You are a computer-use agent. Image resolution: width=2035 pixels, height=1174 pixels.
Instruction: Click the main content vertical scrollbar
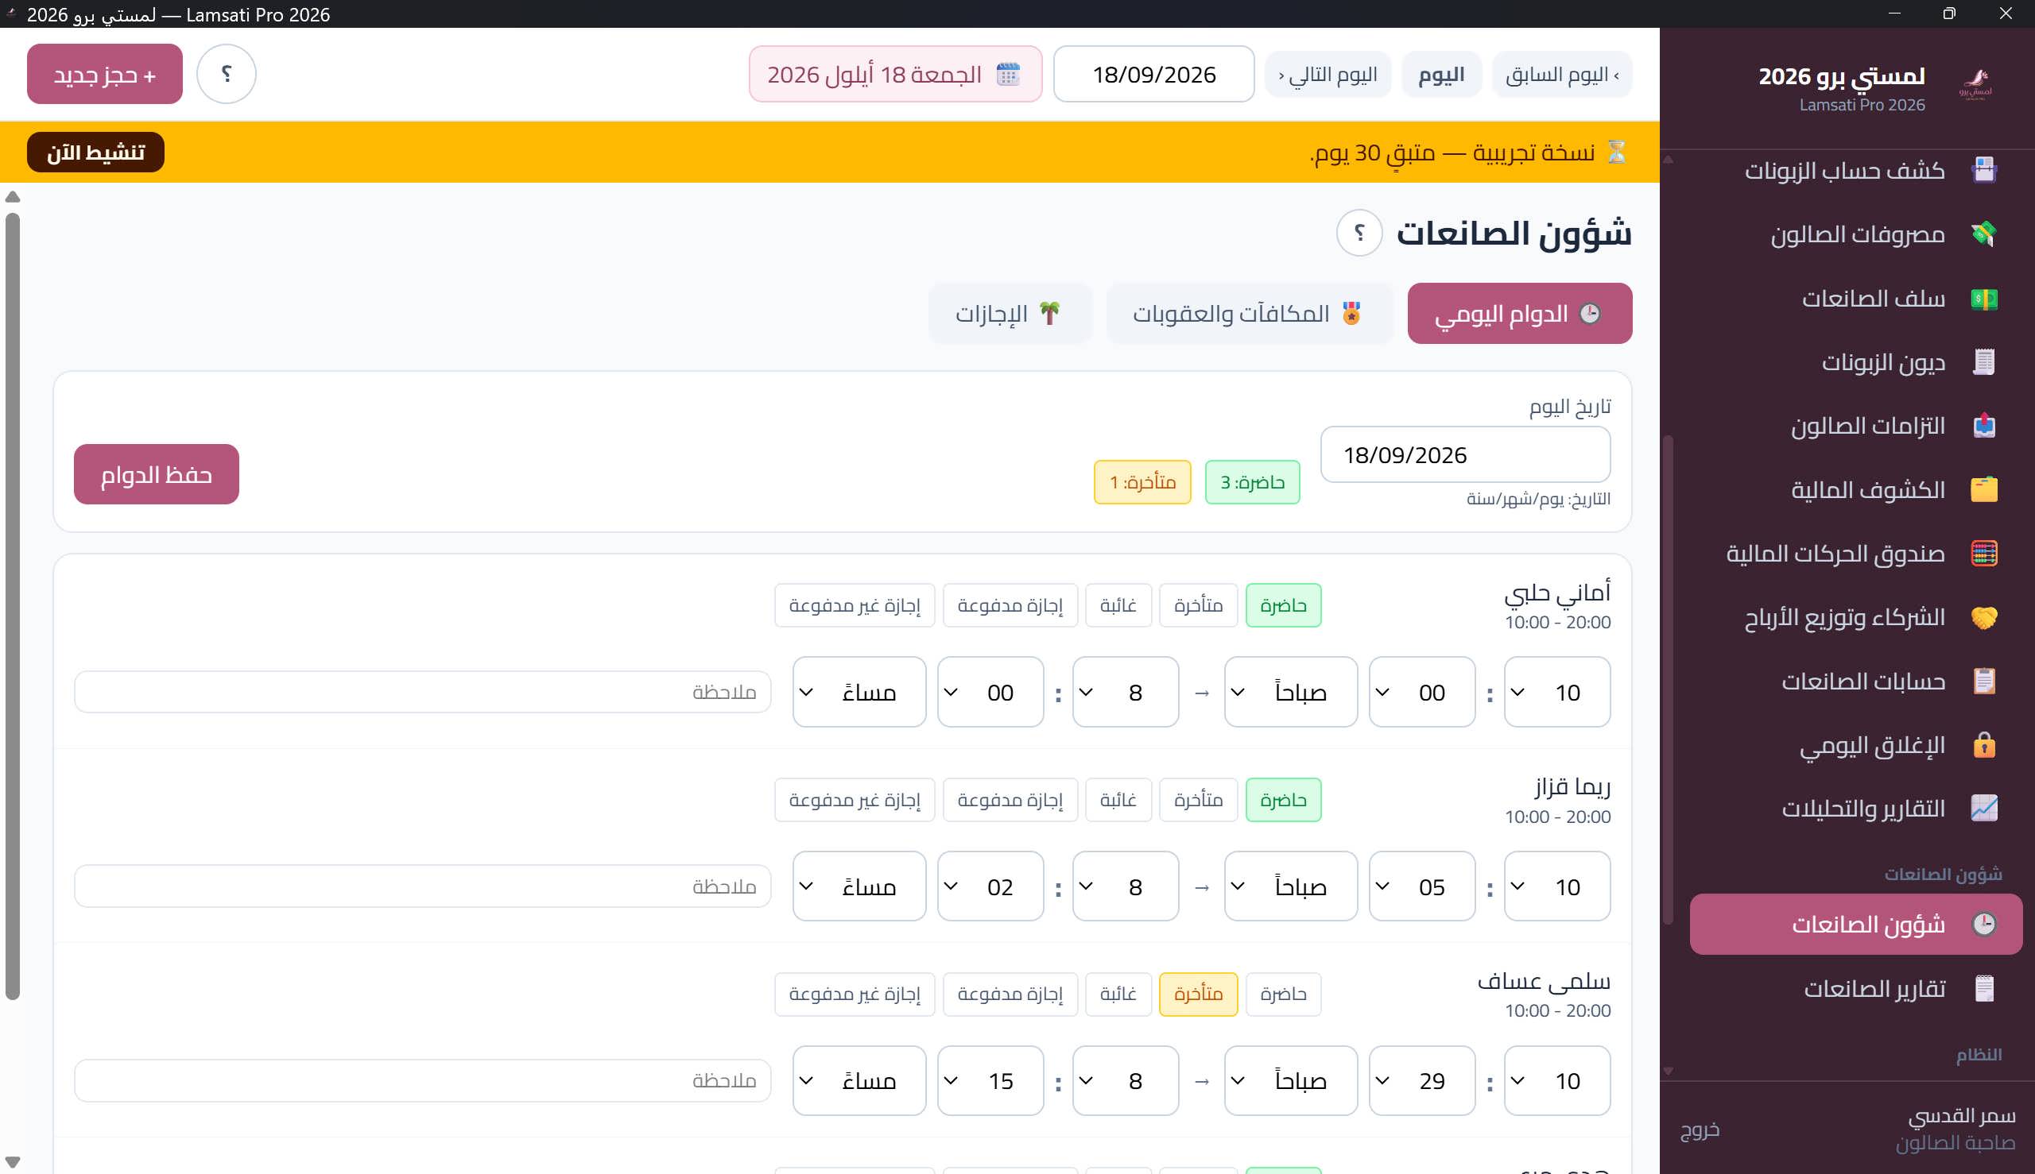[12, 605]
